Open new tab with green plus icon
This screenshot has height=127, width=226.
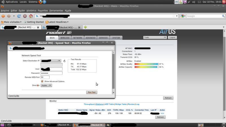(85, 27)
